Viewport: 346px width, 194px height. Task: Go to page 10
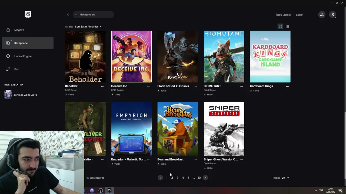pyautogui.click(x=199, y=178)
